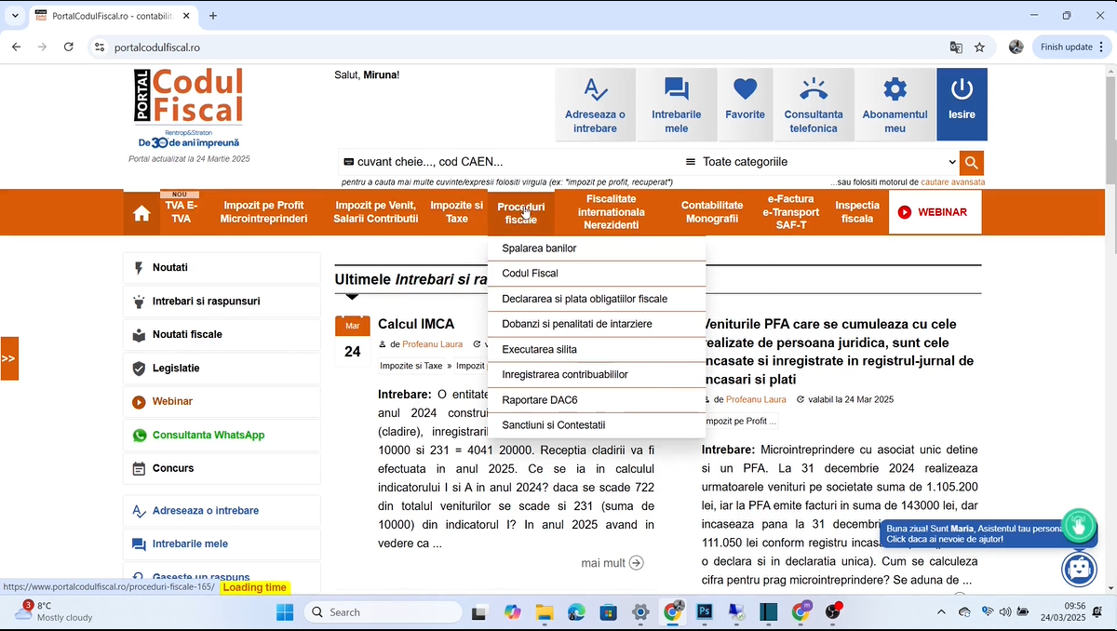This screenshot has height=631, width=1117.
Task: Open Consultanta telefonica phone tile
Action: point(814,104)
